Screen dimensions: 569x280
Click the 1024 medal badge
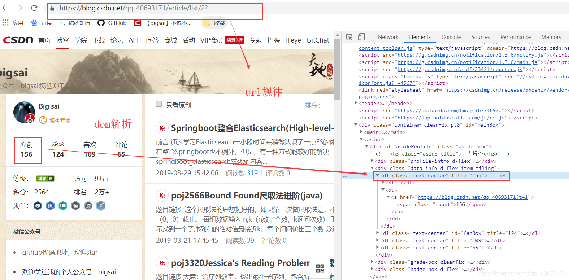click(x=88, y=206)
